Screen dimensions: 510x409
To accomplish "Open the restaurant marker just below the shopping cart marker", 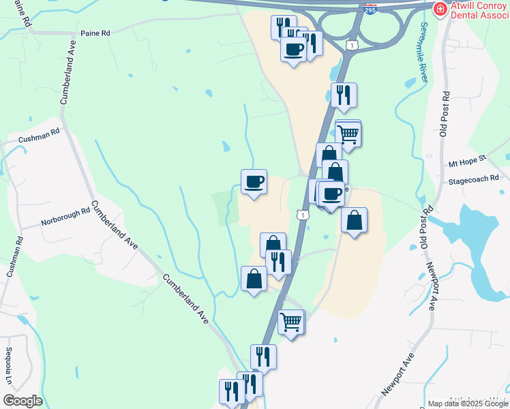I will click(263, 359).
